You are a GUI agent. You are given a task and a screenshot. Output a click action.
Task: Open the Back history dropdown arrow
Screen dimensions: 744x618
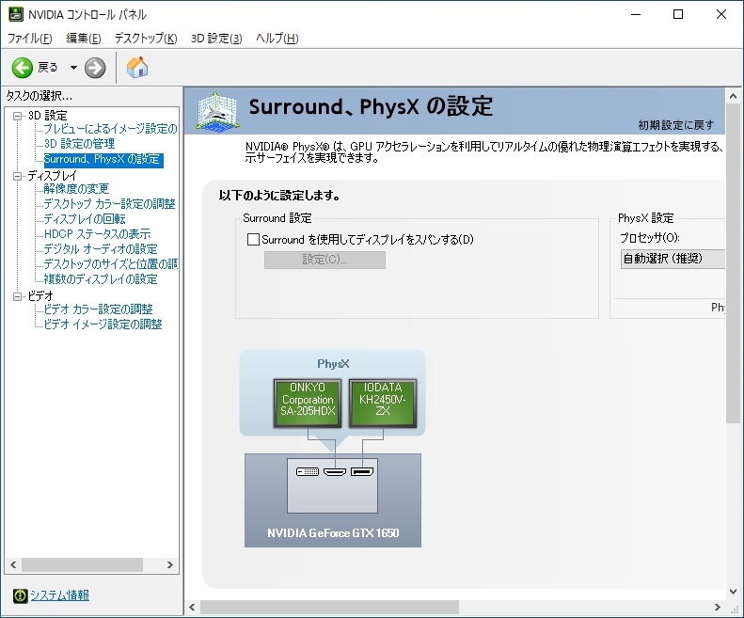[x=73, y=68]
